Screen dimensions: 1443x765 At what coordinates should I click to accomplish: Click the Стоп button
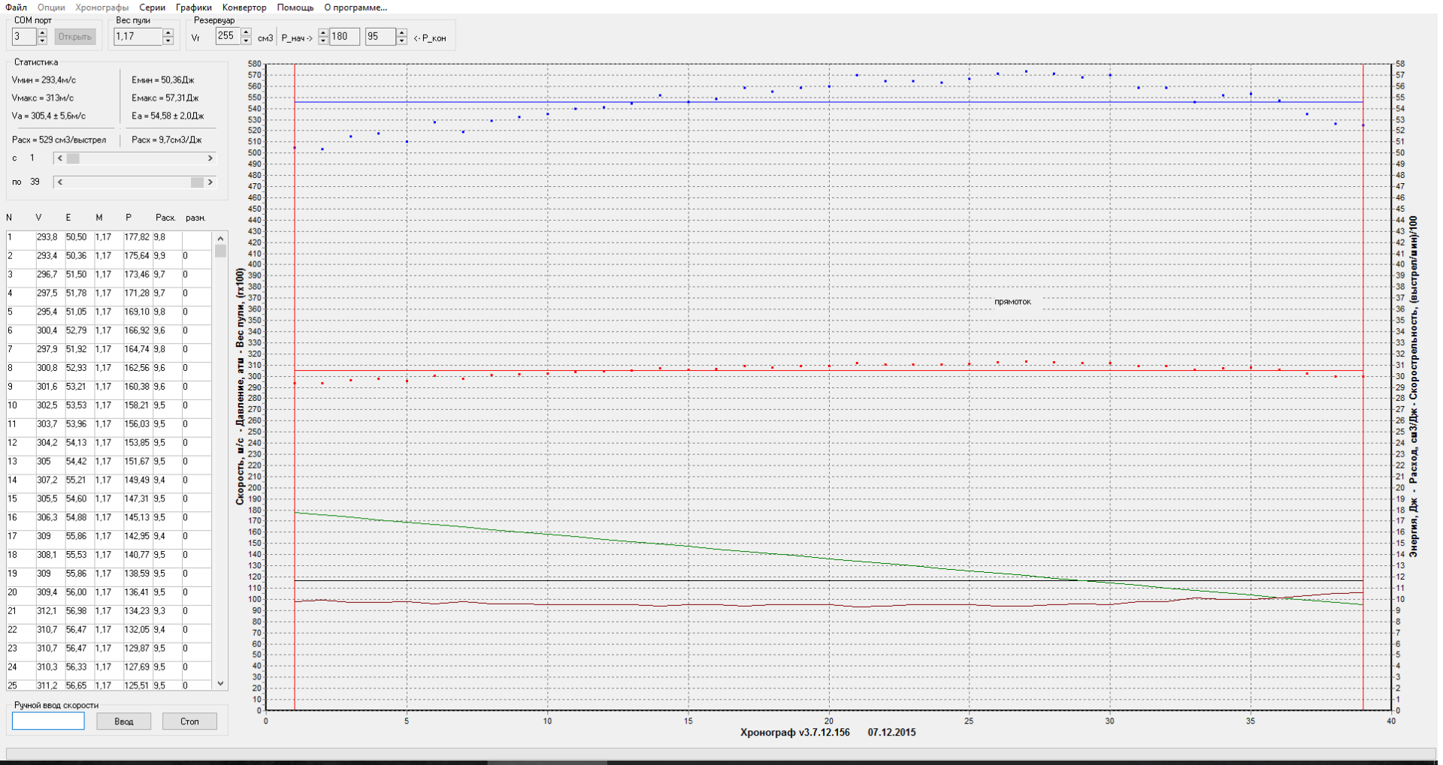(189, 721)
